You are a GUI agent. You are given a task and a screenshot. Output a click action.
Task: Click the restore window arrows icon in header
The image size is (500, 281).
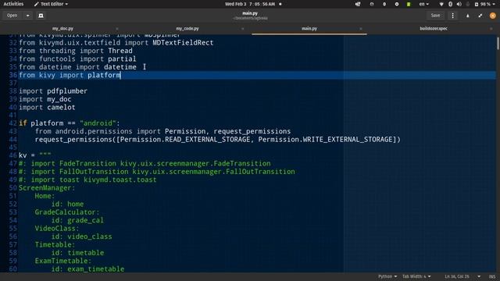coord(480,16)
